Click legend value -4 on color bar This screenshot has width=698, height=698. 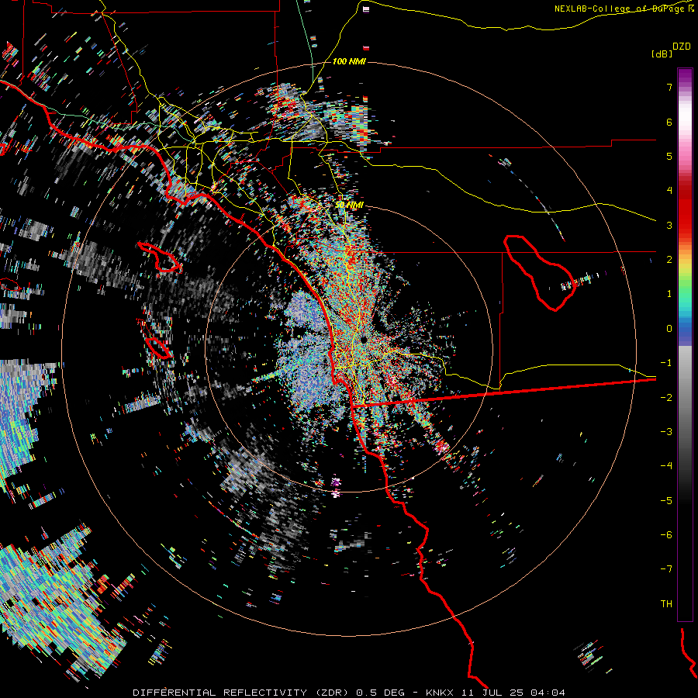pos(666,466)
